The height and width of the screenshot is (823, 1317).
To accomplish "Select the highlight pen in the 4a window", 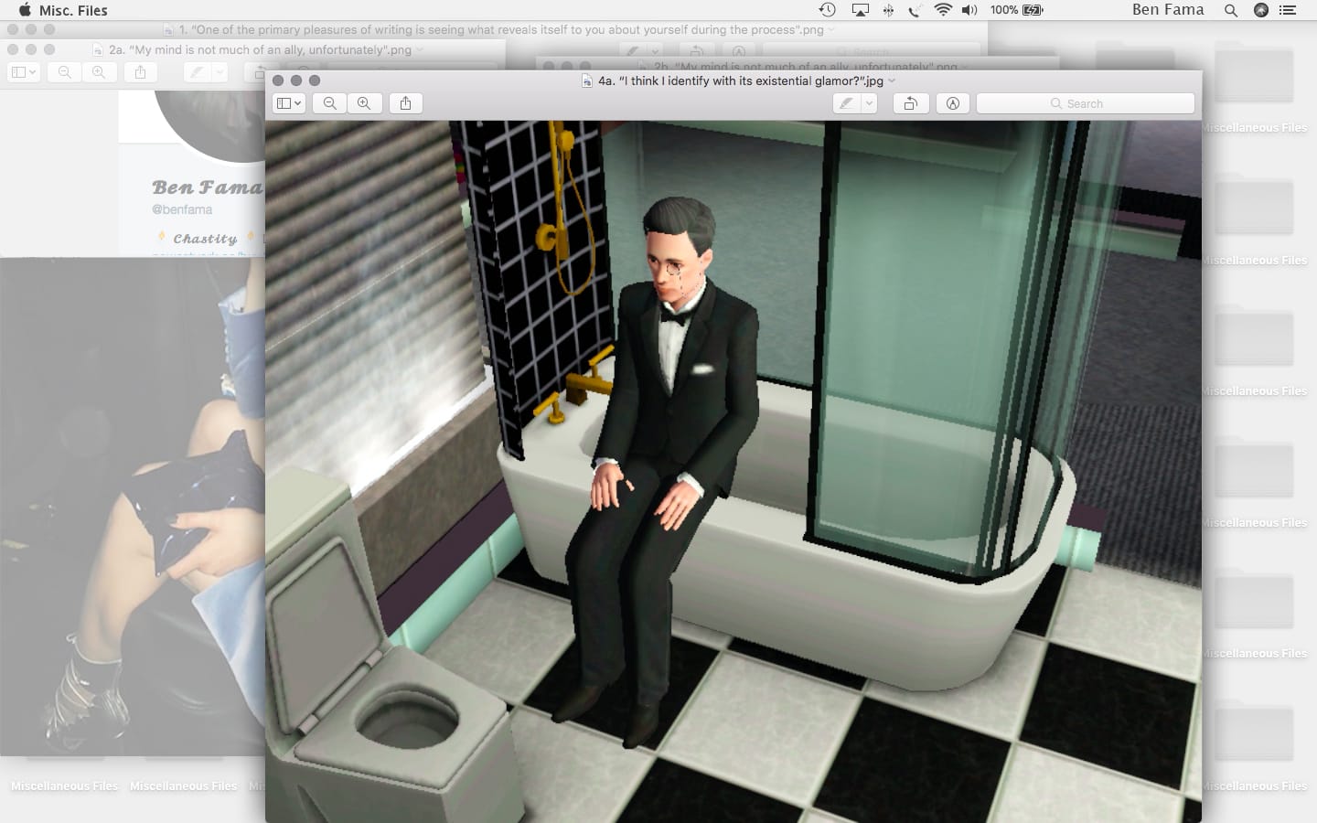I will (847, 103).
